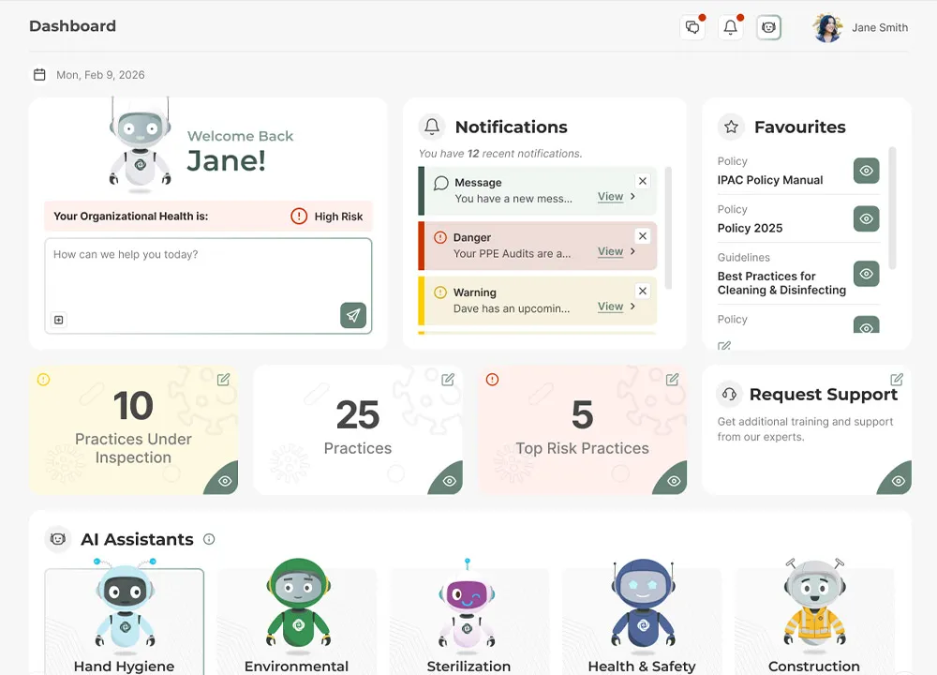Open the messages icon in the top bar
This screenshot has width=937, height=675.
click(692, 27)
